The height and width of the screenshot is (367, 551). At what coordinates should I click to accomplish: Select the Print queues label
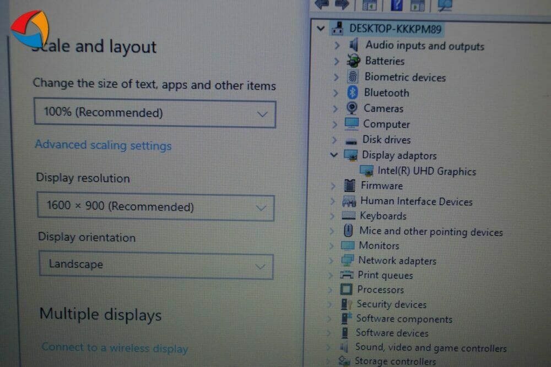pos(385,275)
